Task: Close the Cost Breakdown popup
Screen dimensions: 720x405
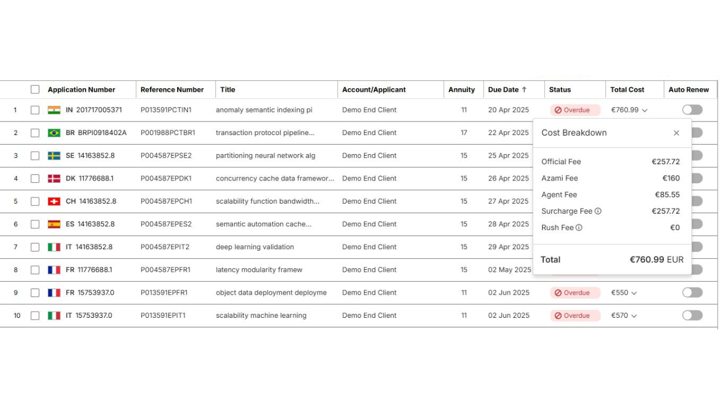Action: 677,133
